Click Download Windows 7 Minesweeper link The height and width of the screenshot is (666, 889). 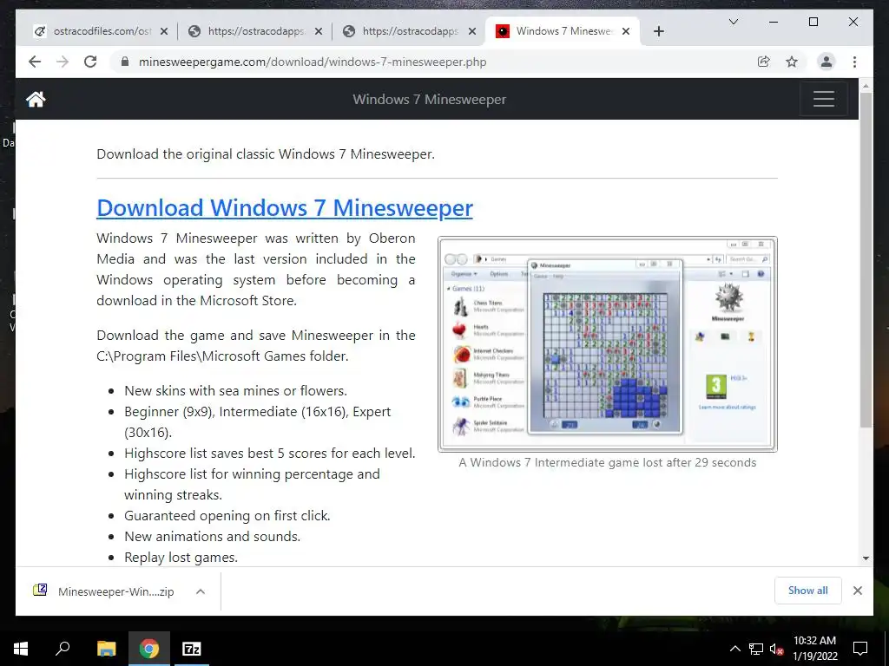click(x=285, y=208)
